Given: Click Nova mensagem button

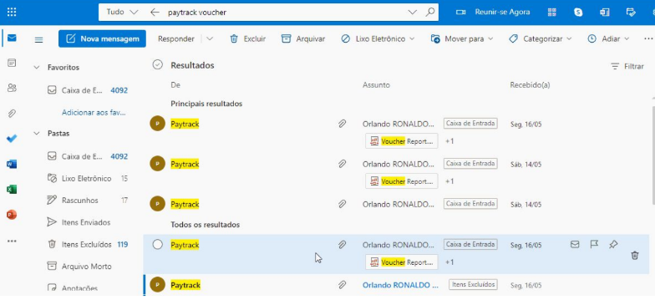Looking at the screenshot, I should click(102, 38).
